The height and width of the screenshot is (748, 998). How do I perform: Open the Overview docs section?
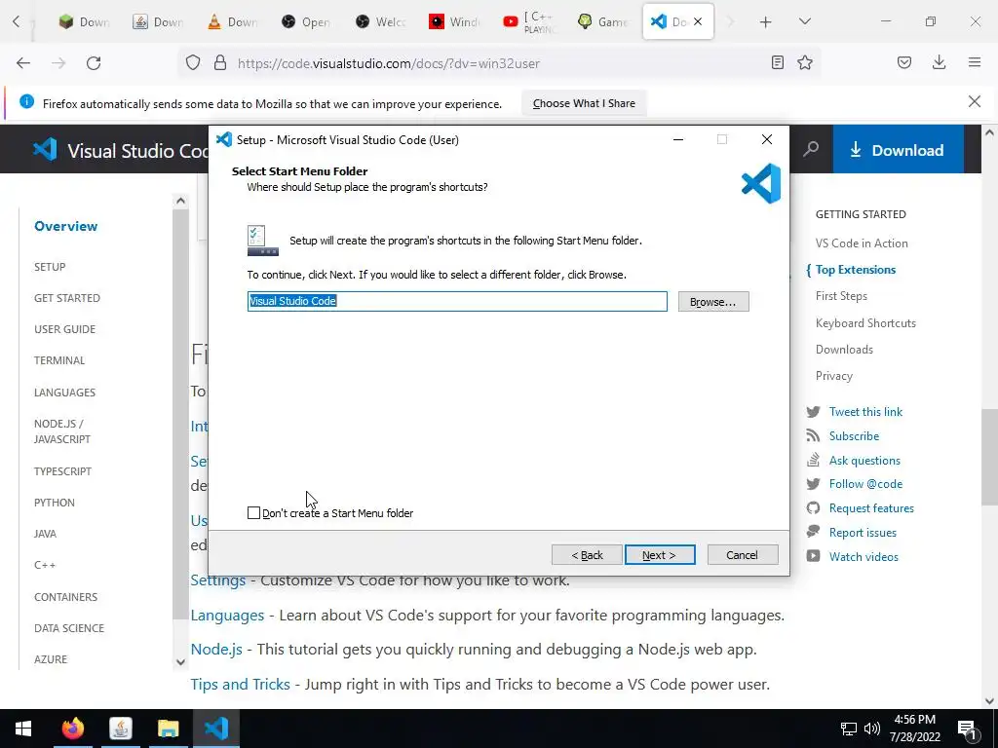tap(65, 226)
